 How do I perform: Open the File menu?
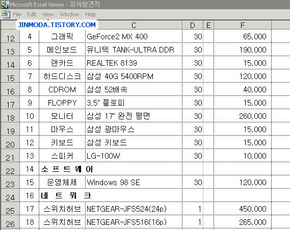coord(17,14)
